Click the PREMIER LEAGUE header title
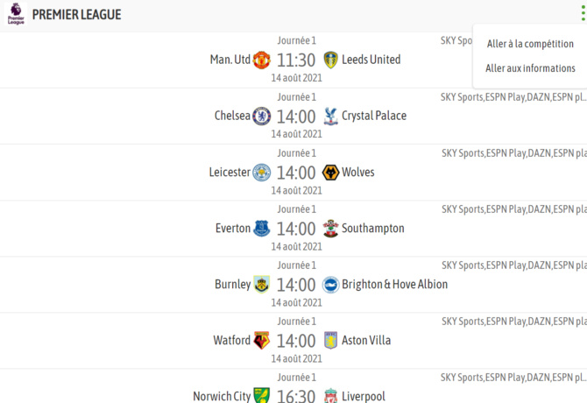Image resolution: width=587 pixels, height=403 pixels. tap(76, 15)
